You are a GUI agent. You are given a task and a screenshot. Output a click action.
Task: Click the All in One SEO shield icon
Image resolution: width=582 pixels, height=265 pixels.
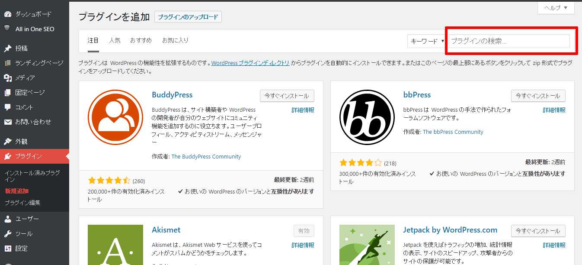[7, 29]
